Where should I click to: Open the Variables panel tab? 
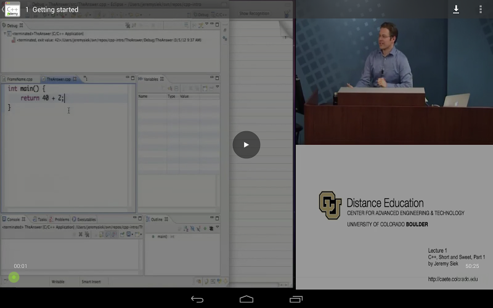click(x=150, y=79)
